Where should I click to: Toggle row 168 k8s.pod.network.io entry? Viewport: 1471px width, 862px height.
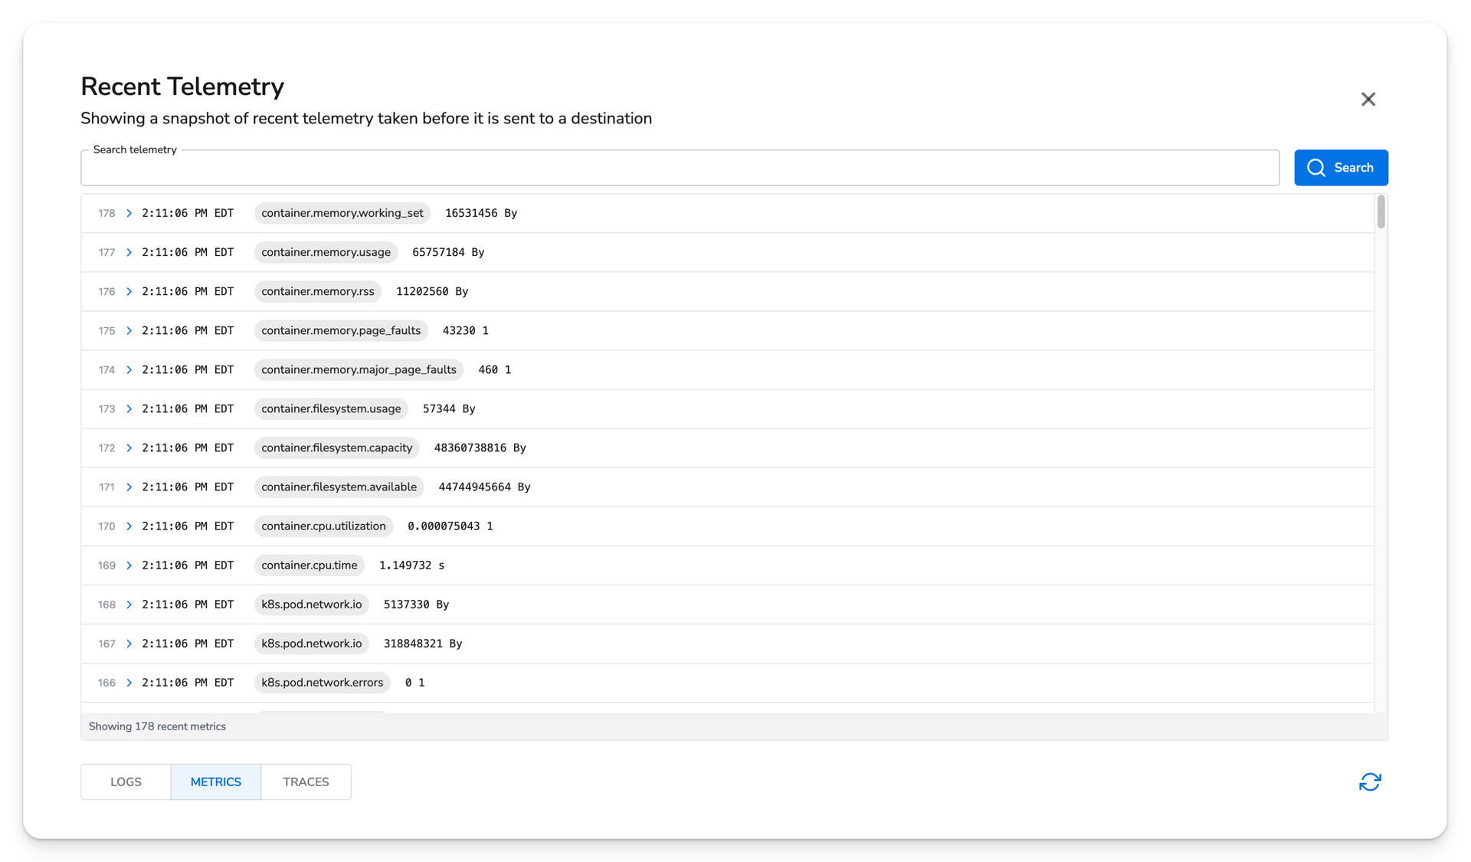pyautogui.click(x=128, y=604)
